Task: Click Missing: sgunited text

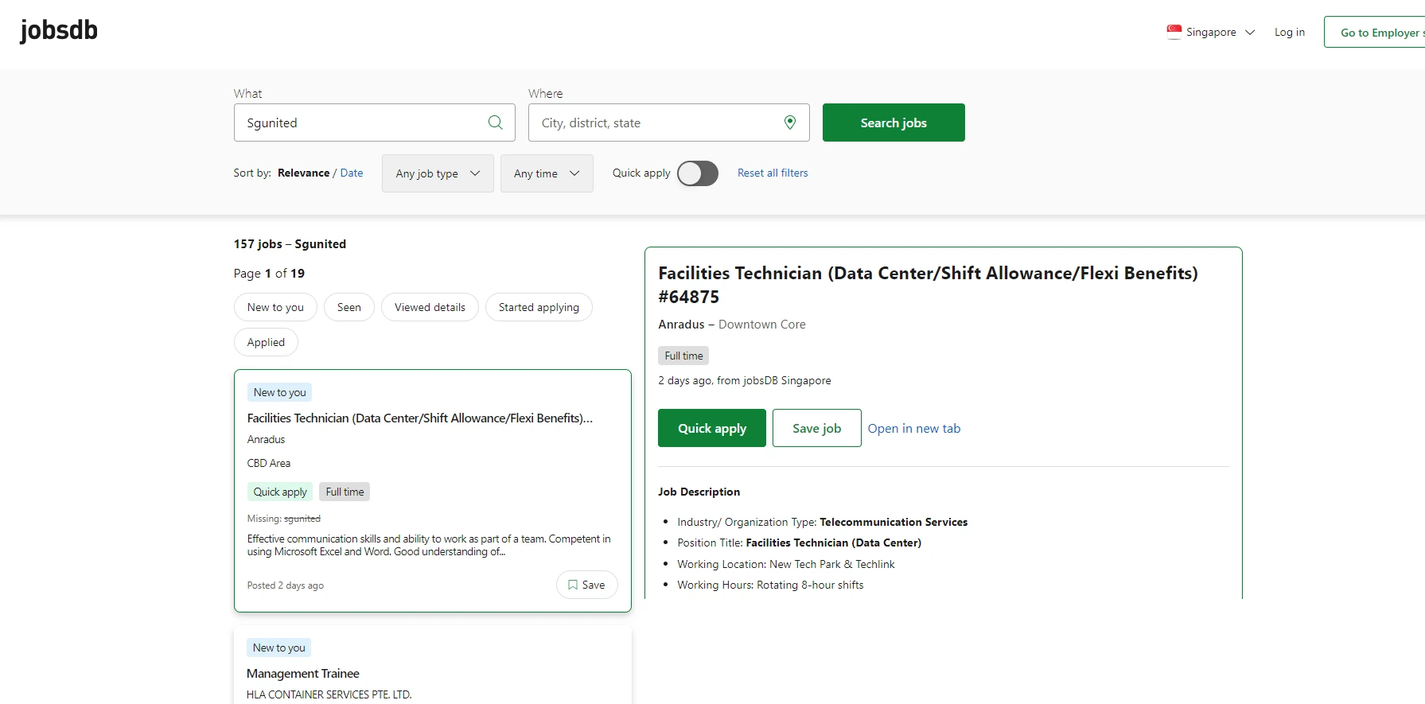Action: (283, 519)
